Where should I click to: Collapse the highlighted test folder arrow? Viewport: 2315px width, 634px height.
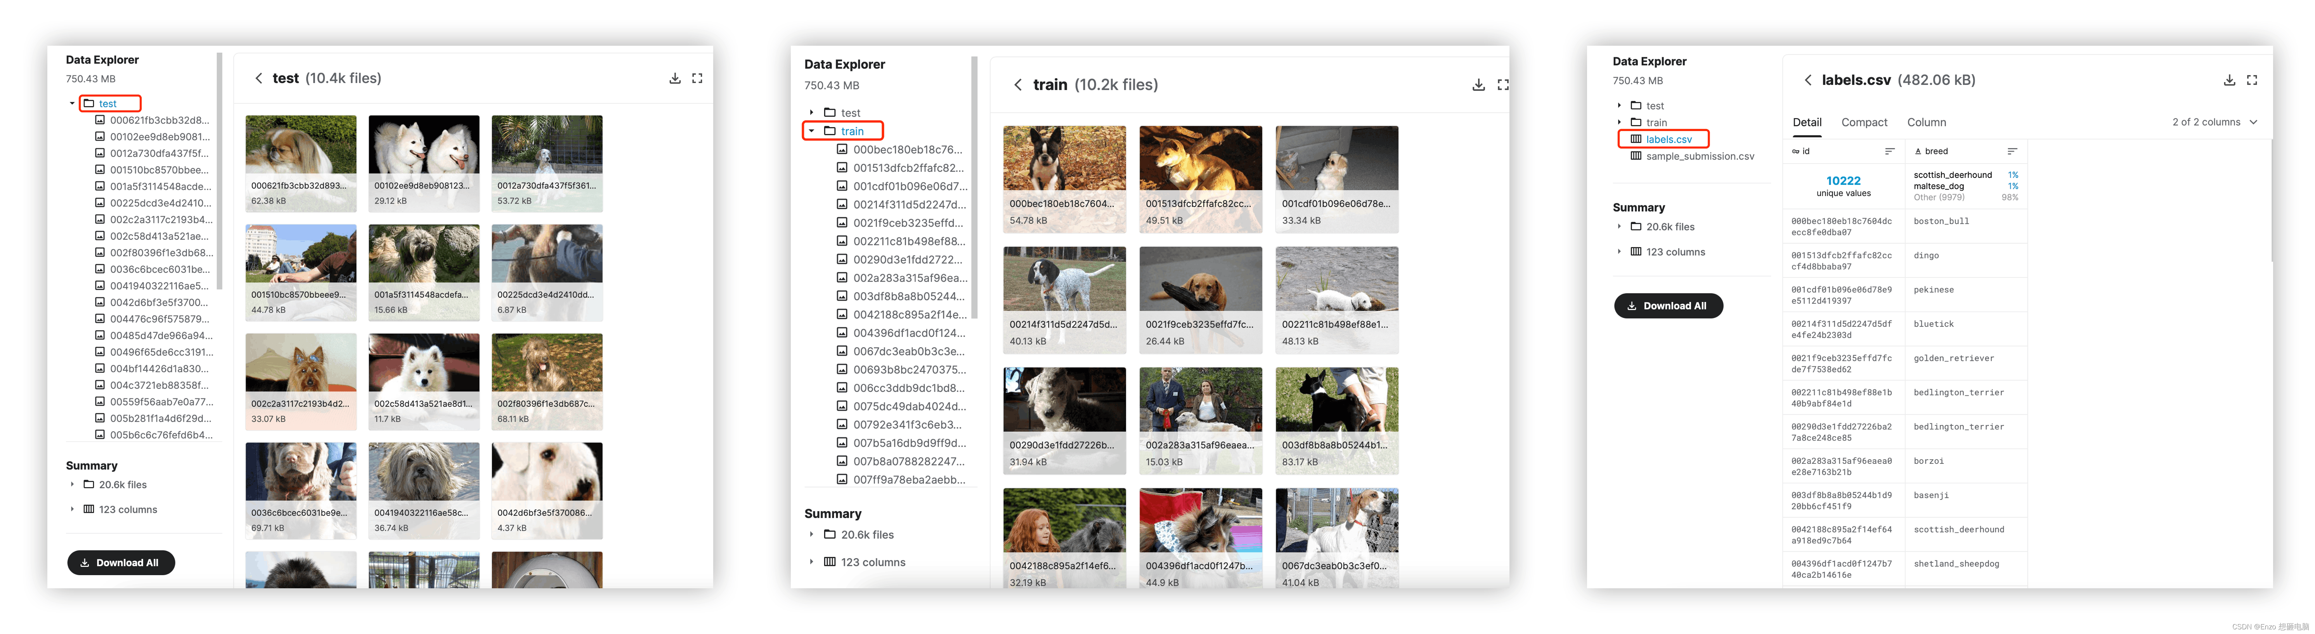point(73,103)
